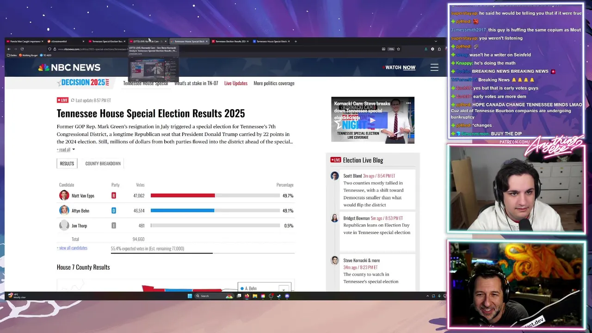This screenshot has width=592, height=333.
Task: Click the 49.7% percentage value
Action: tap(288, 196)
